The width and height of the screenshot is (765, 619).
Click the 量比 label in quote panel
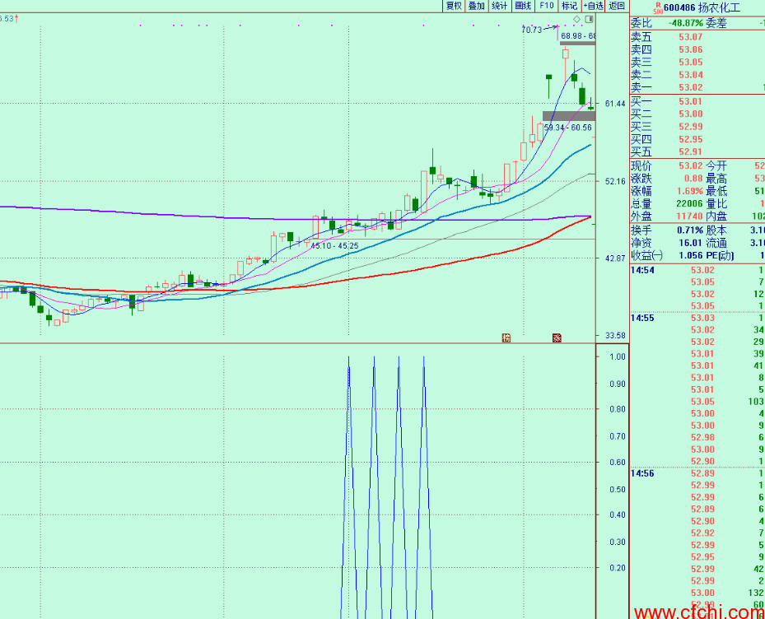[x=716, y=204]
